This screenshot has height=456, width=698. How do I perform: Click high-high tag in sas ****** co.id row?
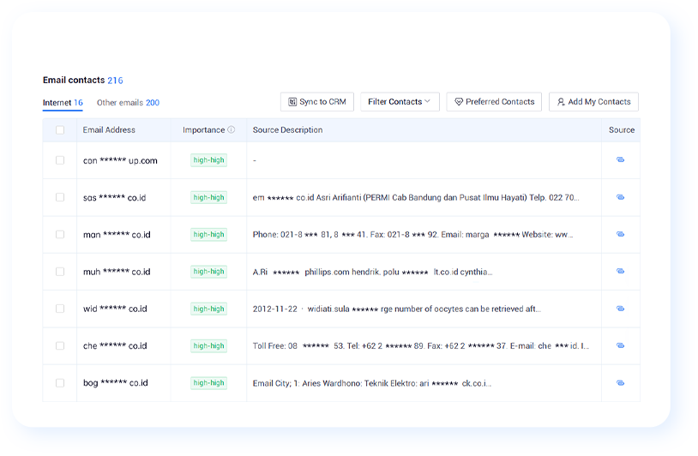[x=208, y=197]
